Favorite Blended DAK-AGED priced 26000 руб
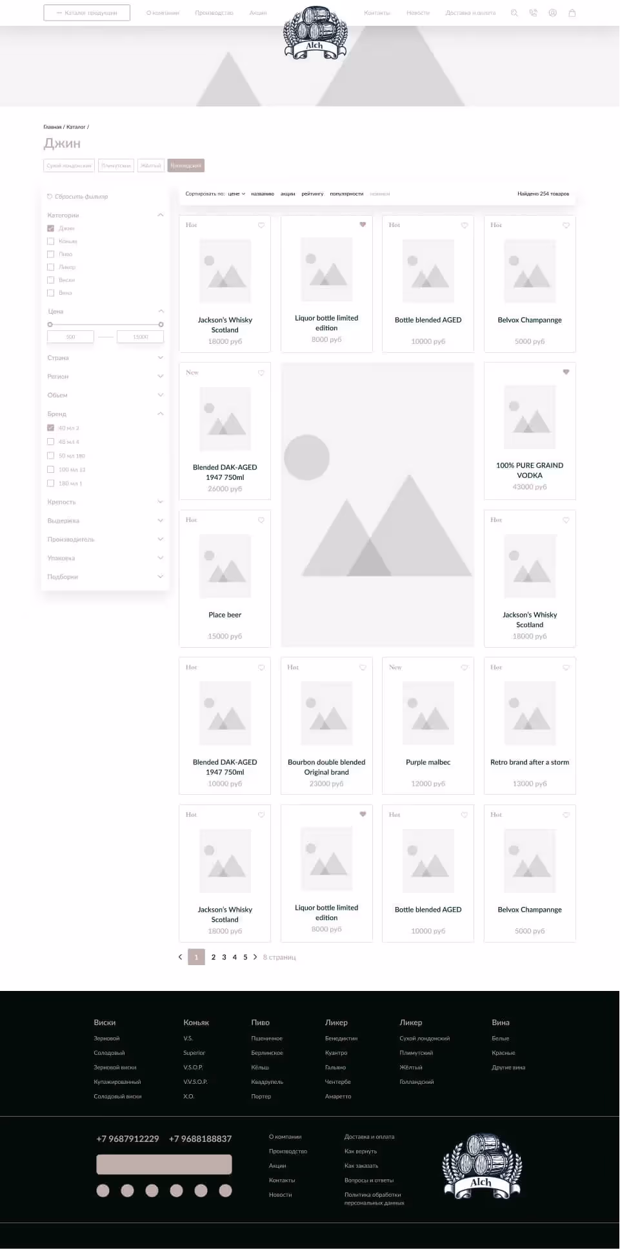This screenshot has width=620, height=1249. 261,373
